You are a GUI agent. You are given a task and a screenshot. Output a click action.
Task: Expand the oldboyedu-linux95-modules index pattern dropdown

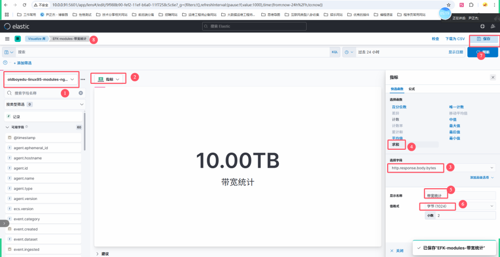pyautogui.click(x=41, y=79)
